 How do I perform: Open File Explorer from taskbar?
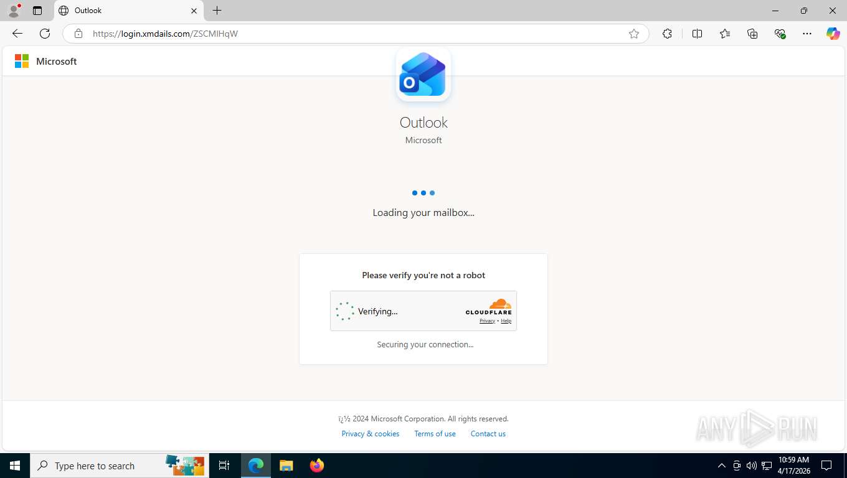[286, 466]
